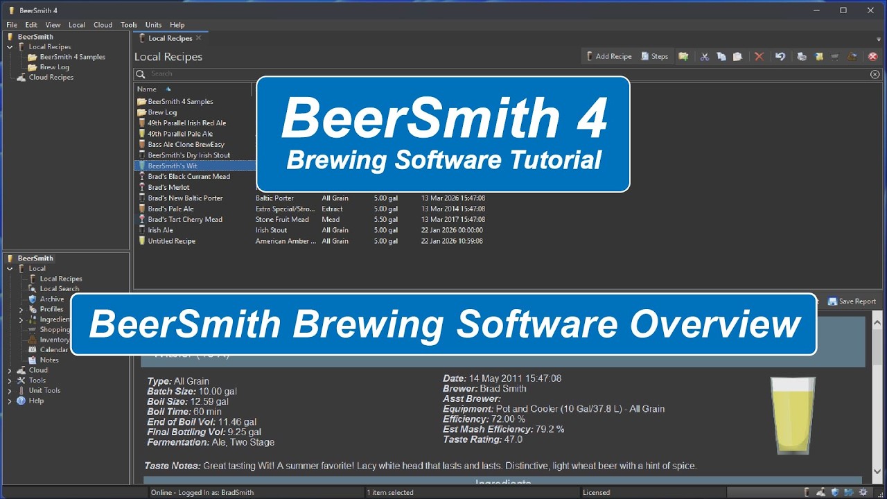Screen dimensions: 887x499
Task: Click the blue shield icon in status bar
Action: click(x=835, y=492)
